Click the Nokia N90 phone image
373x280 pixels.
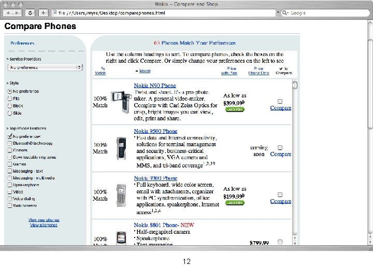(121, 102)
